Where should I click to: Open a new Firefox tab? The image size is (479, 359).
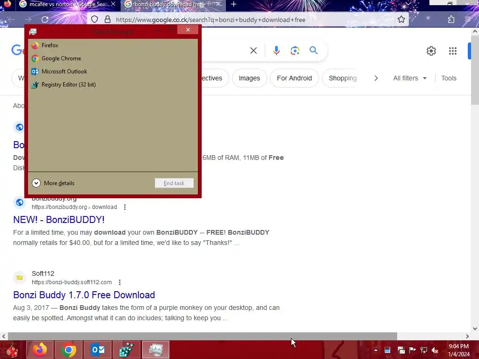click(234, 4)
